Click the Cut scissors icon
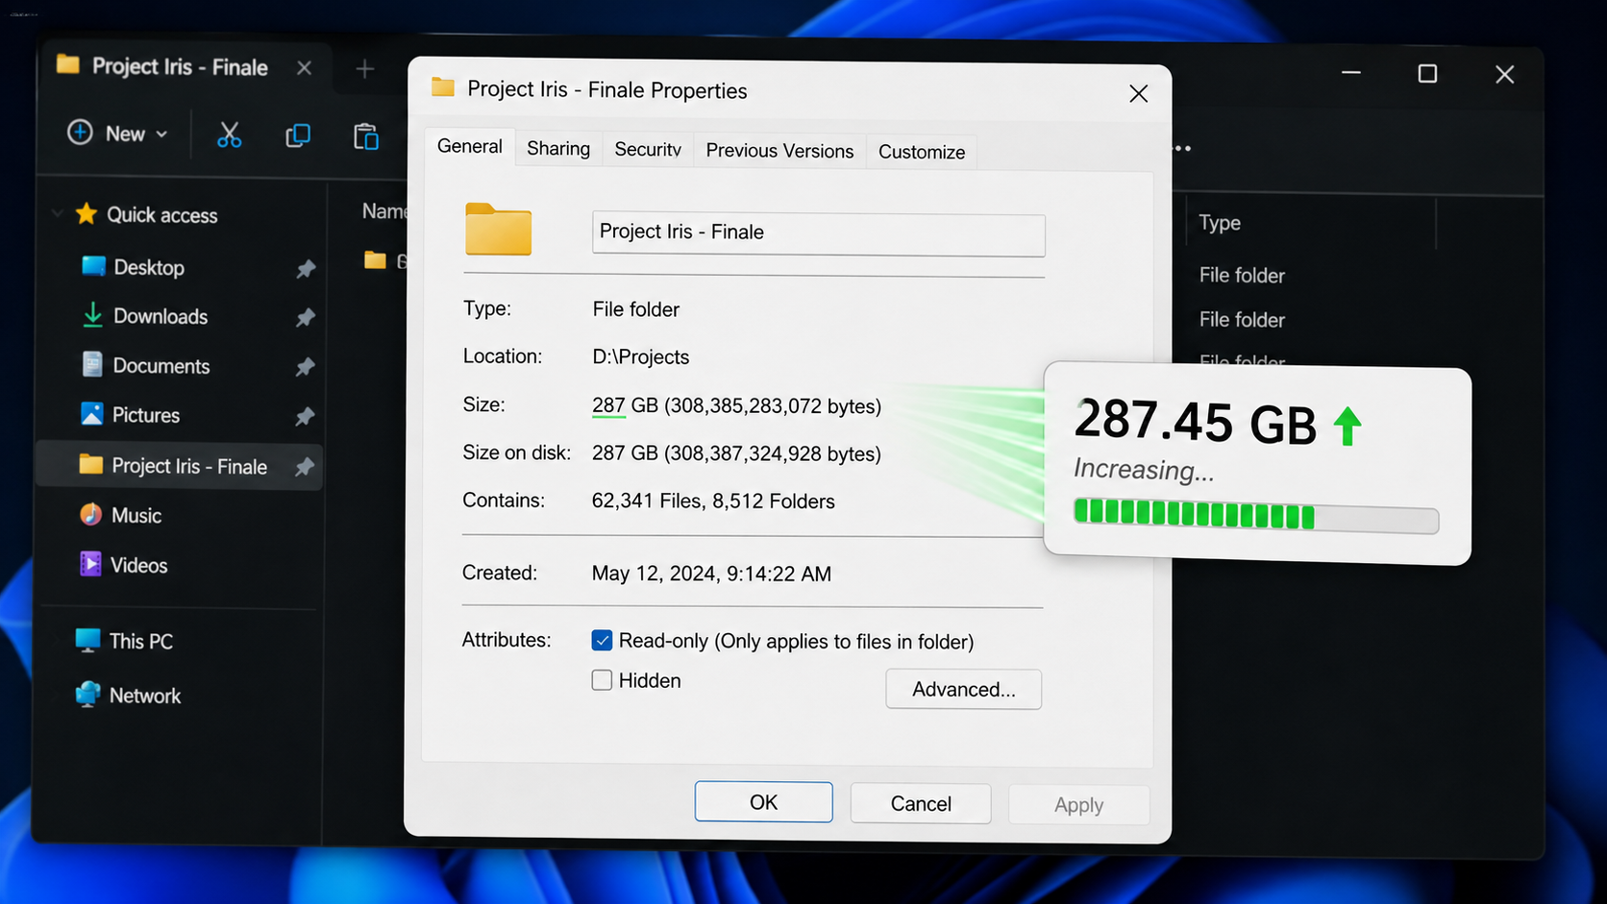Image resolution: width=1607 pixels, height=904 pixels. click(x=229, y=135)
